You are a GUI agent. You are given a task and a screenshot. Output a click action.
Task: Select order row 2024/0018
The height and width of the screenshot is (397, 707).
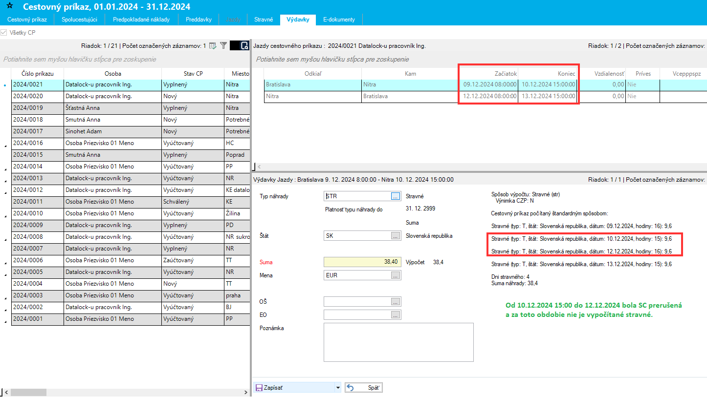(131, 120)
